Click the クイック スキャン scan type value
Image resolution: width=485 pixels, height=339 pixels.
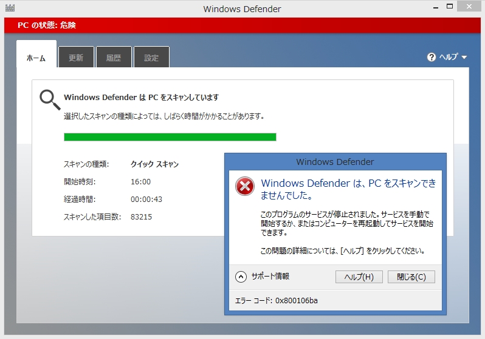click(x=154, y=164)
